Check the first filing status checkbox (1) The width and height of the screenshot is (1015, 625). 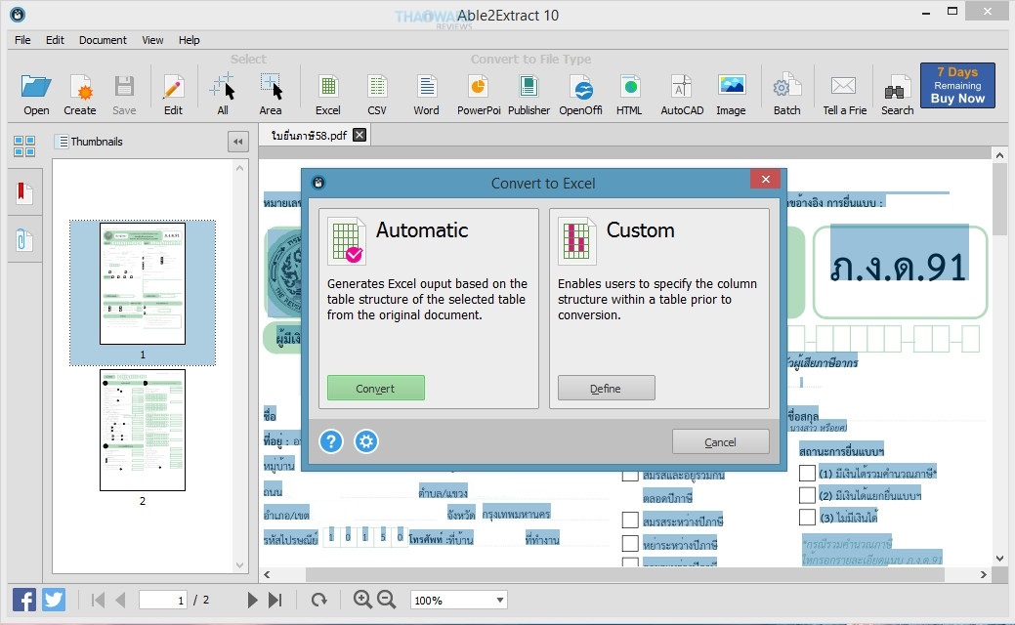pos(807,473)
